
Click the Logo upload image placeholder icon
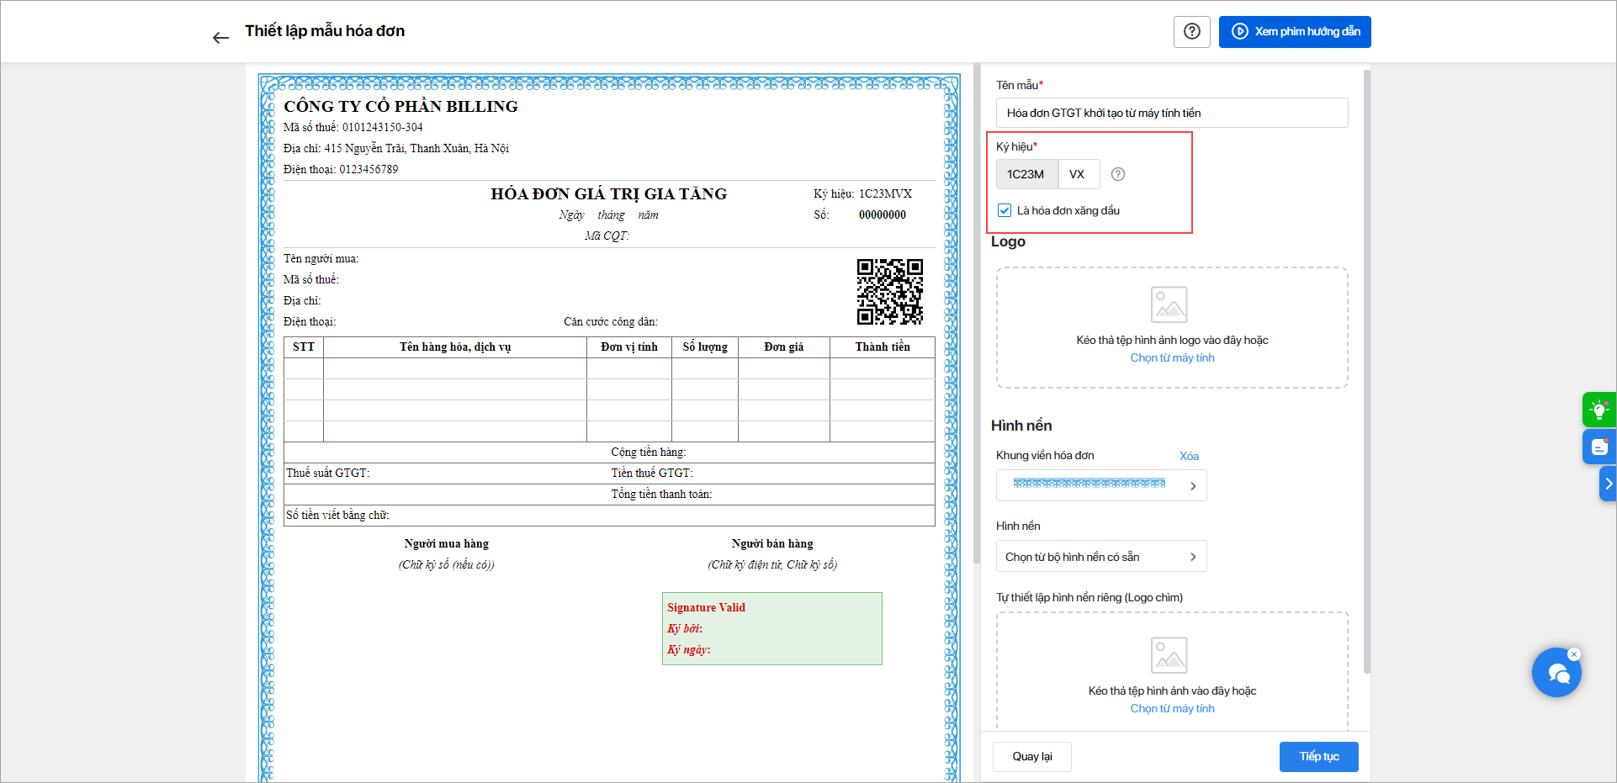point(1169,304)
